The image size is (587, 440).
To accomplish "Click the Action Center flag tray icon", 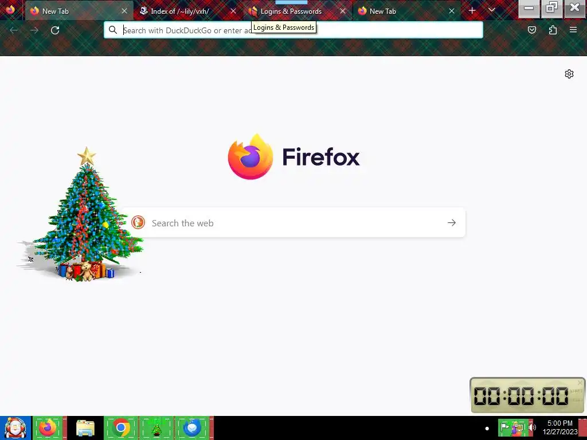I will click(505, 427).
